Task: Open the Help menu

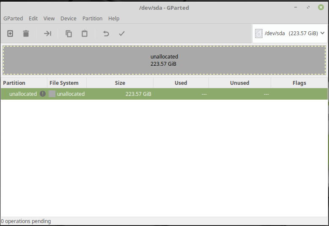Action: (x=114, y=18)
